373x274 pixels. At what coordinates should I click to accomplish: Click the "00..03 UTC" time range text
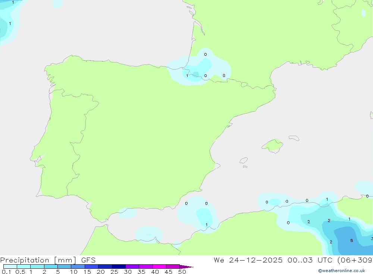coord(310,260)
